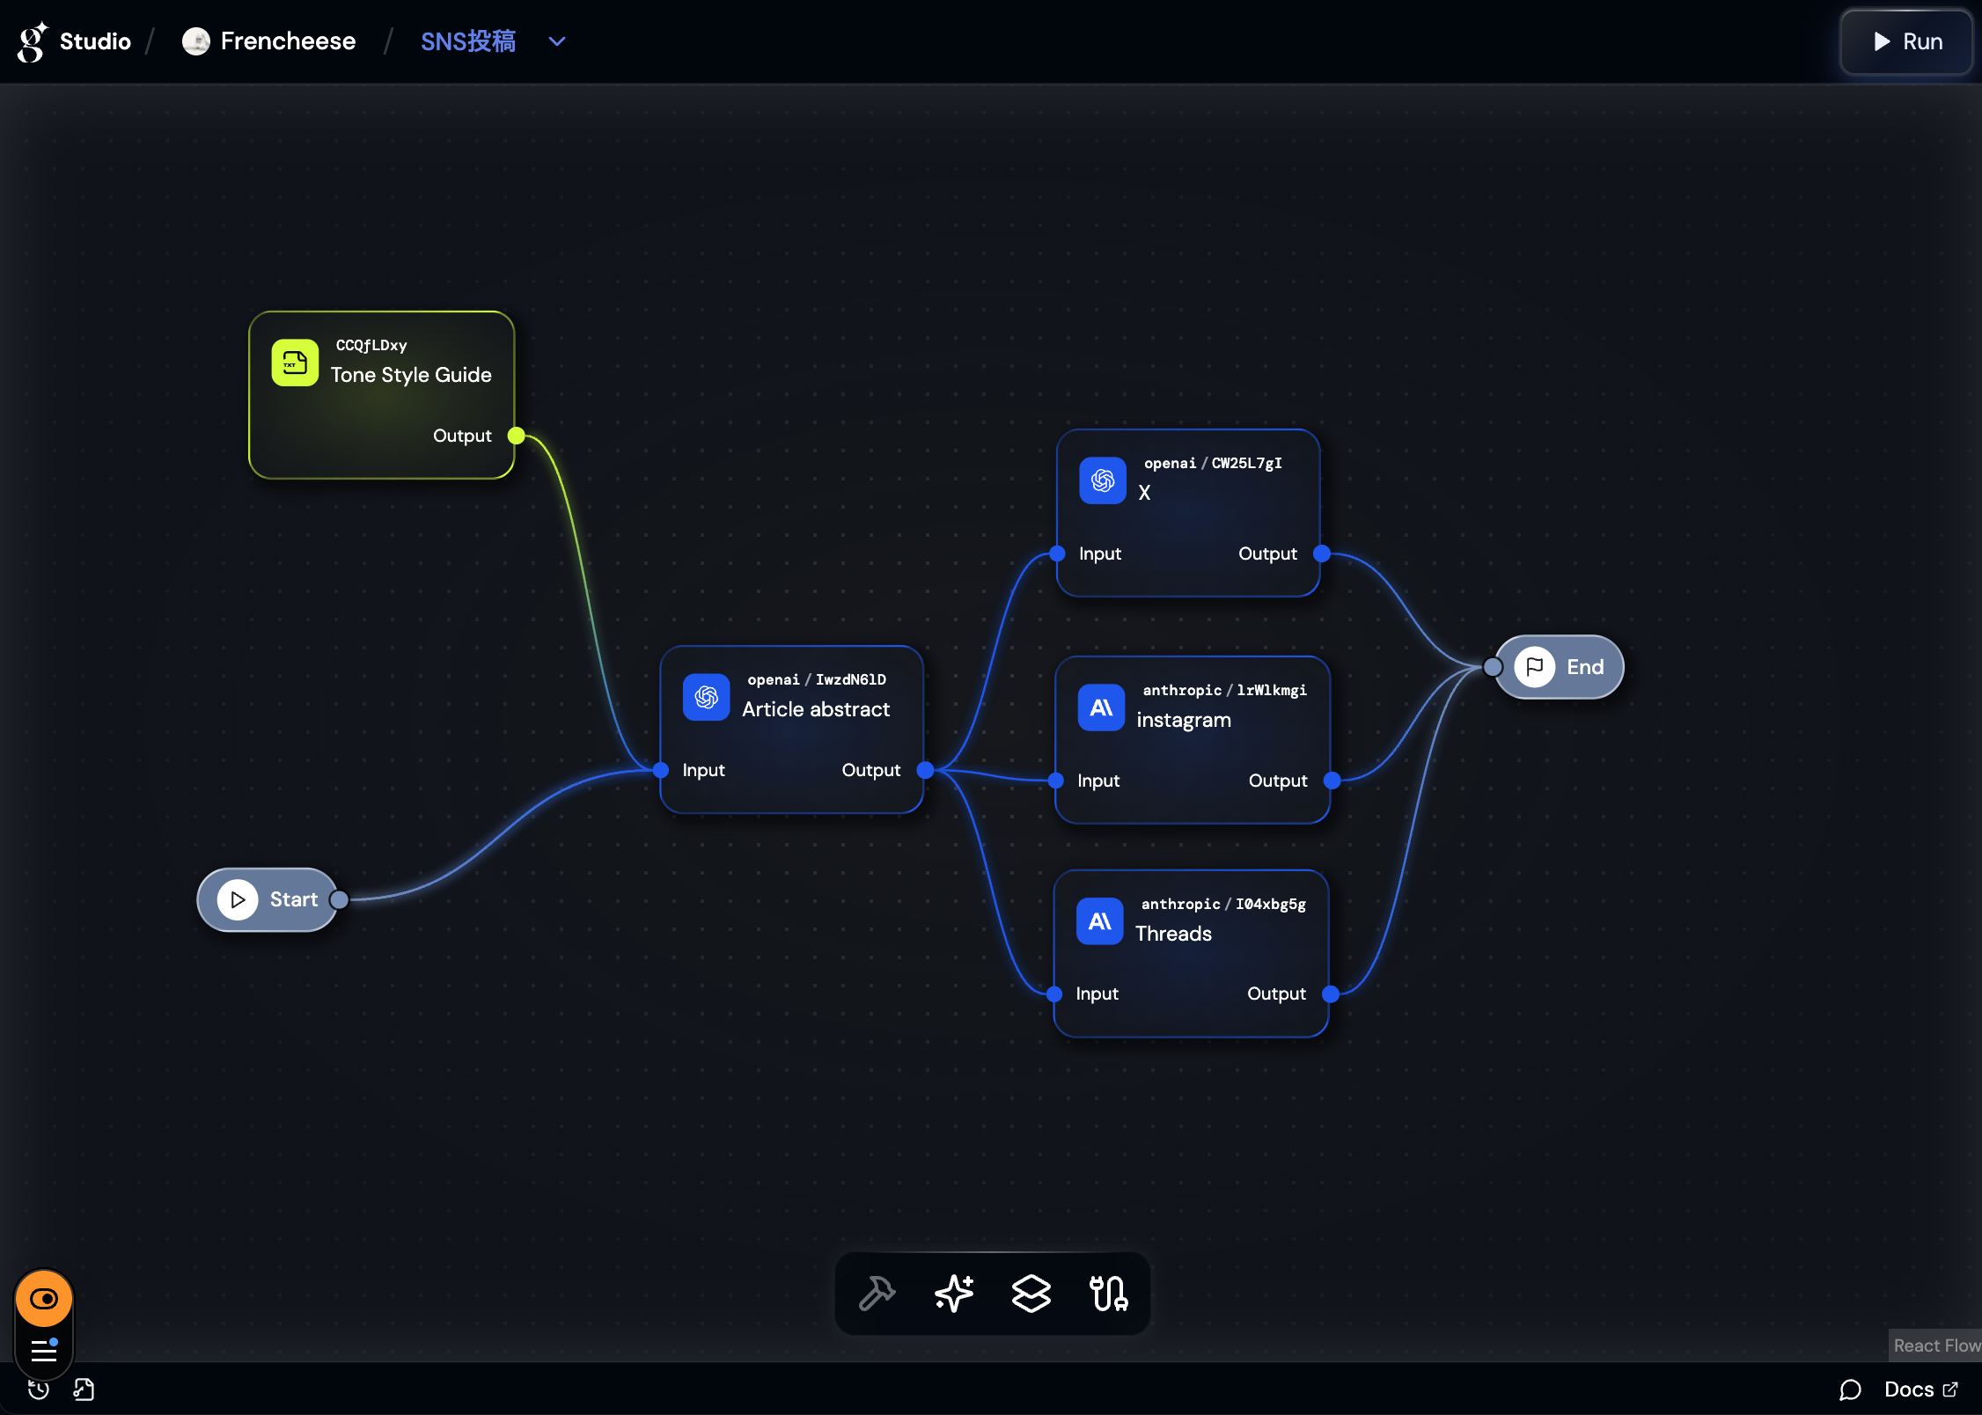Click the file icon in bottom-left bar
Viewport: 1982px width, 1415px height.
coord(84,1389)
